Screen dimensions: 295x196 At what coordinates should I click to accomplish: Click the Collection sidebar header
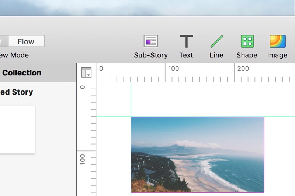(21, 73)
